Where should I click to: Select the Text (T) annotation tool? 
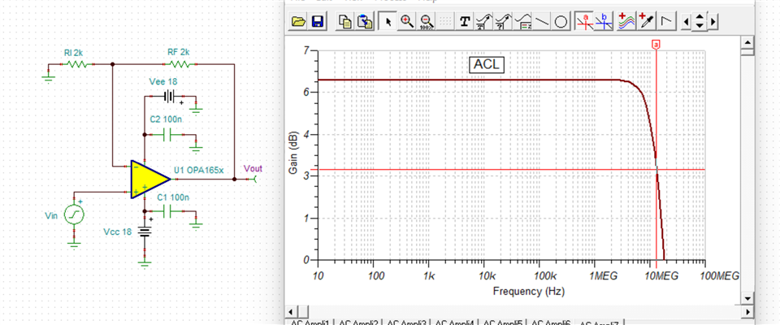[464, 21]
